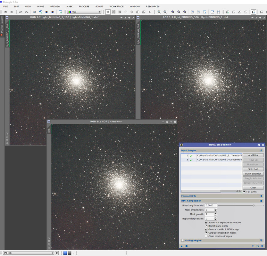The width and height of the screenshot is (267, 256).
Task: Click the Apply triangle in HDRComposition
Action: point(182,246)
